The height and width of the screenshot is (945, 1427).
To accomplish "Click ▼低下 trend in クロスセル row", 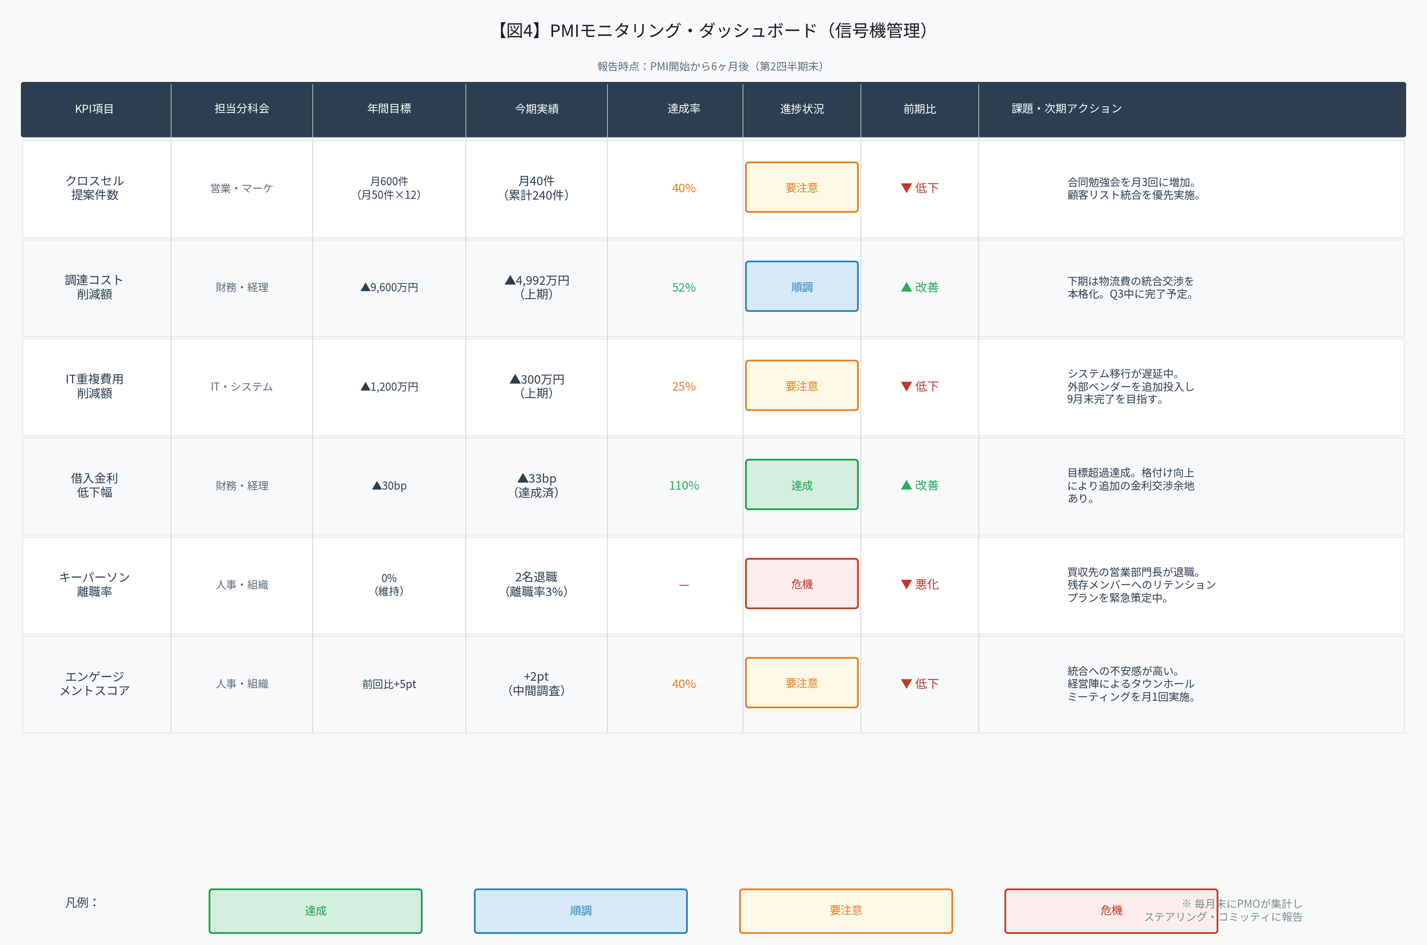I will (x=919, y=188).
